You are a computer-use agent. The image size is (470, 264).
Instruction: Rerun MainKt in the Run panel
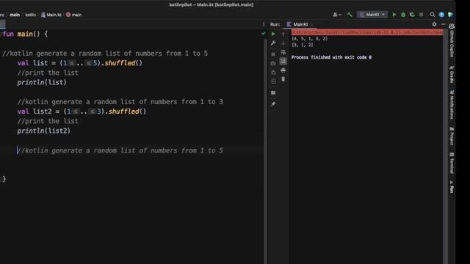[273, 34]
